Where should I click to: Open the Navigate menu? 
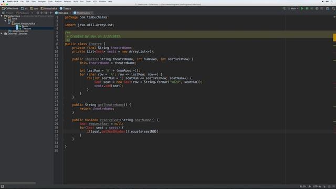pos(41,1)
